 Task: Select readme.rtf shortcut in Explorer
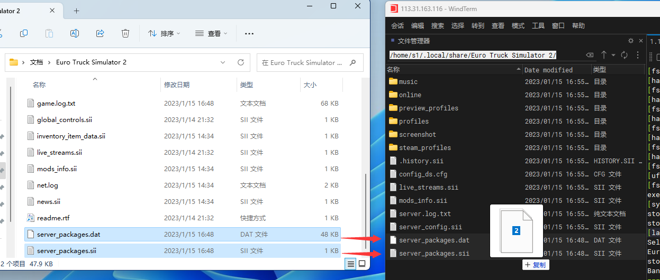coord(183,218)
